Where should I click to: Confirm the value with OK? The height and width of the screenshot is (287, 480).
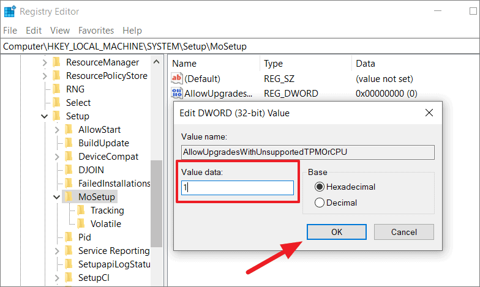coord(337,232)
